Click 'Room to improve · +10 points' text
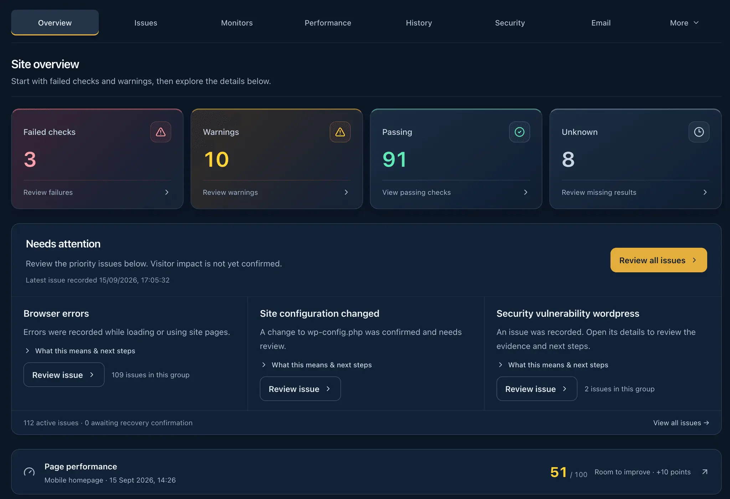Screen dimensions: 730x499 642,472
